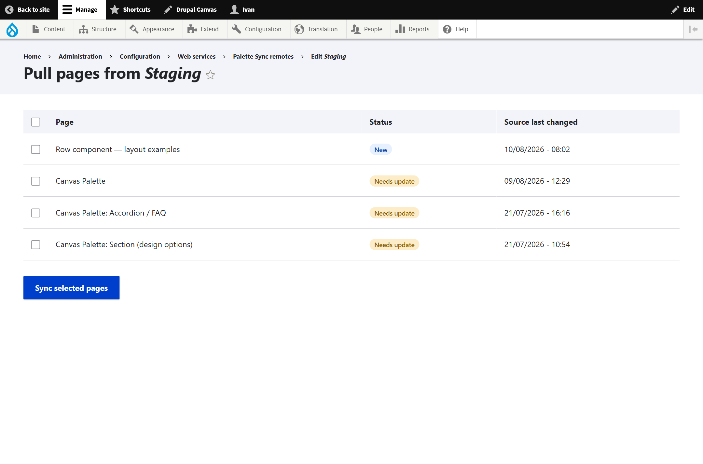Click the Appearance paintbrush icon
Viewport: 703px width, 464px height.
click(134, 29)
